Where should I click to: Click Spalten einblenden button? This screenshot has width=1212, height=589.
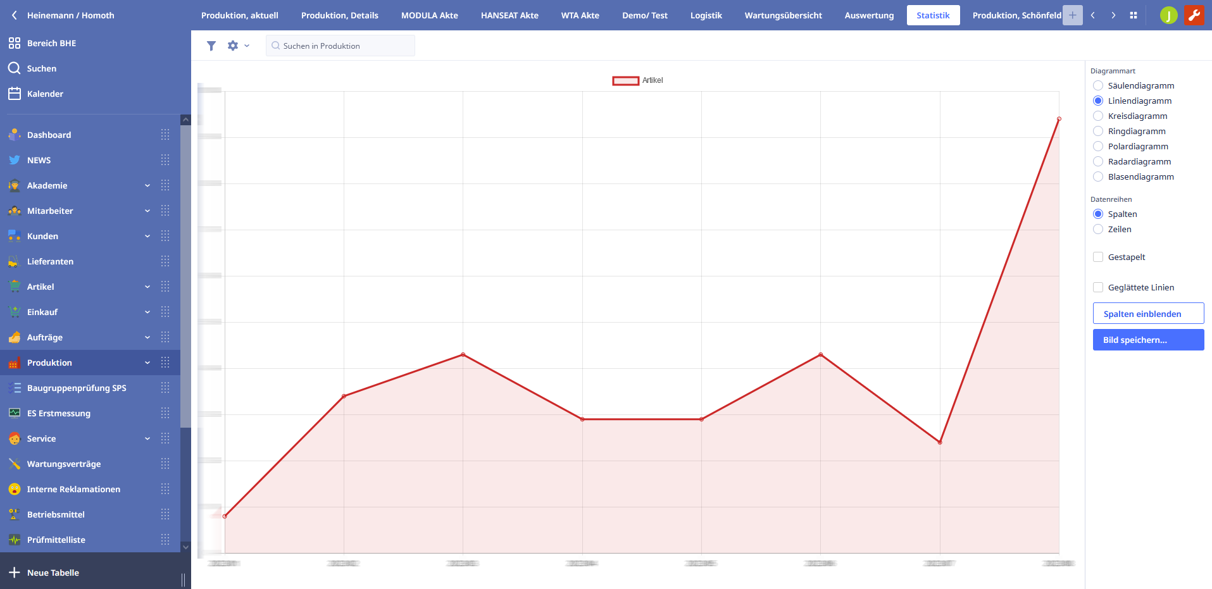point(1148,314)
